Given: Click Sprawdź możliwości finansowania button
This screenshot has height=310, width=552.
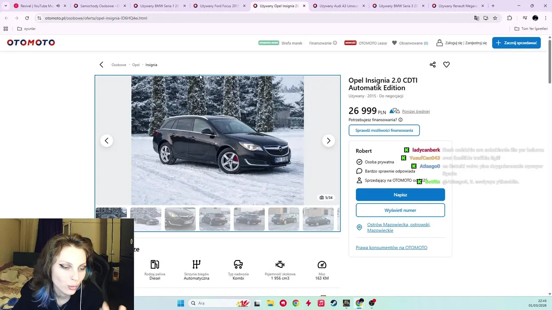Looking at the screenshot, I should pyautogui.click(x=384, y=130).
